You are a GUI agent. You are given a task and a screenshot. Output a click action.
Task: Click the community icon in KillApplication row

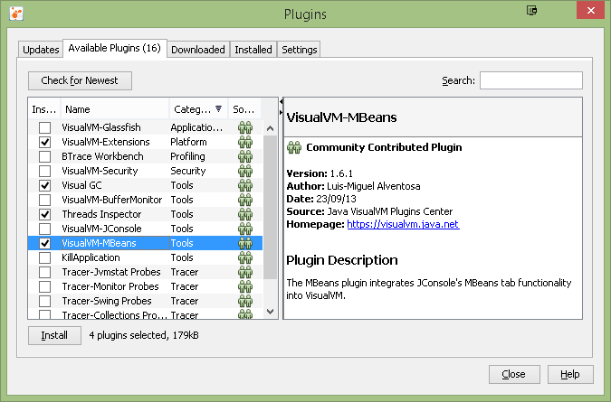point(245,257)
